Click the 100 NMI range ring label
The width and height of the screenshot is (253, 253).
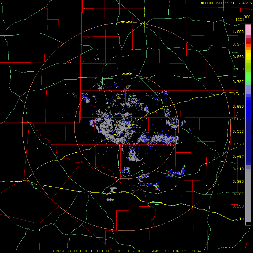(x=126, y=22)
